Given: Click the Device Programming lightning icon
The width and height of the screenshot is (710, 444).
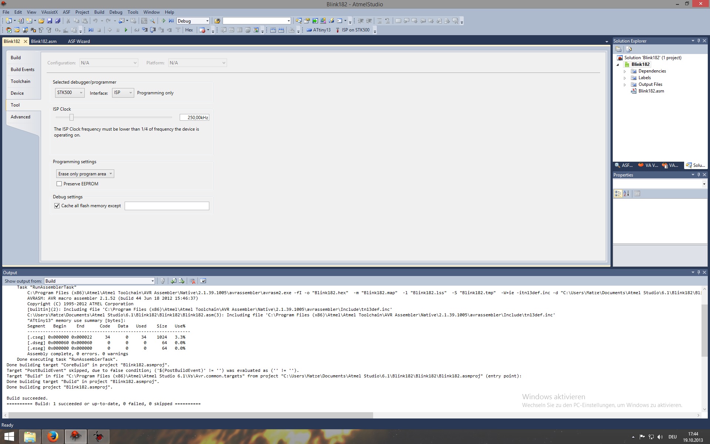Looking at the screenshot, I should click(331, 21).
